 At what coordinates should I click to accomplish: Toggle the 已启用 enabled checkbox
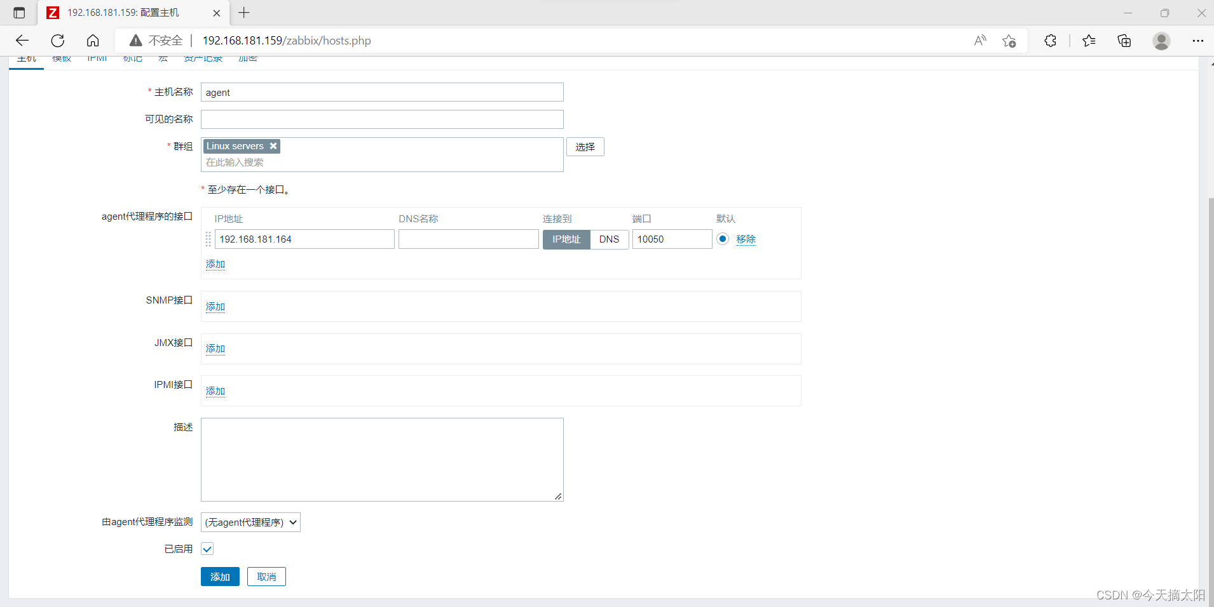tap(207, 549)
